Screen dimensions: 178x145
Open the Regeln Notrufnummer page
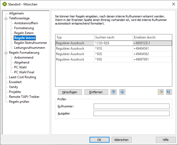[31, 43]
